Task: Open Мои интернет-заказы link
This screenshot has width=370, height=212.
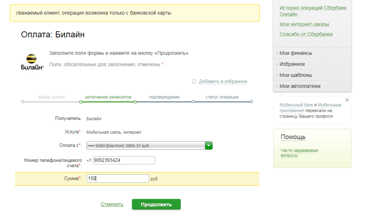Action: tap(305, 24)
